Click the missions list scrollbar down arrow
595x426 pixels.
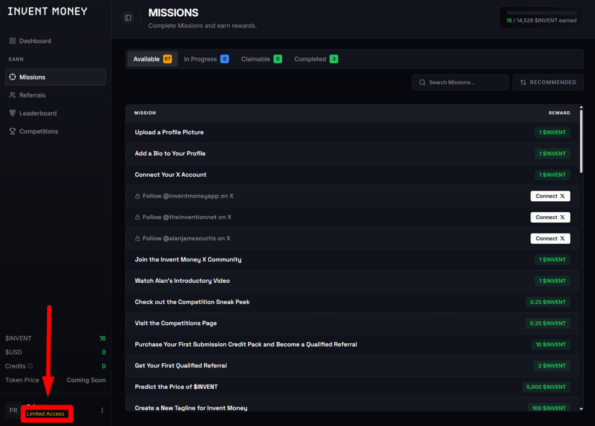(x=581, y=408)
